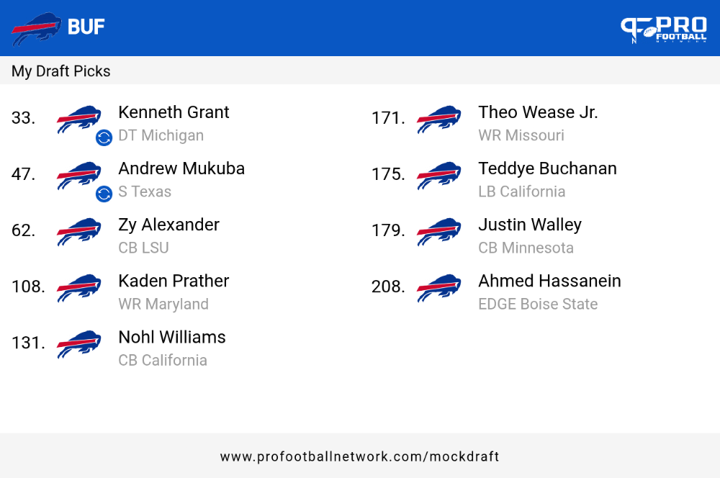This screenshot has height=478, width=720.
Task: Click the Bills logo for pick 131
Action: [x=79, y=344]
